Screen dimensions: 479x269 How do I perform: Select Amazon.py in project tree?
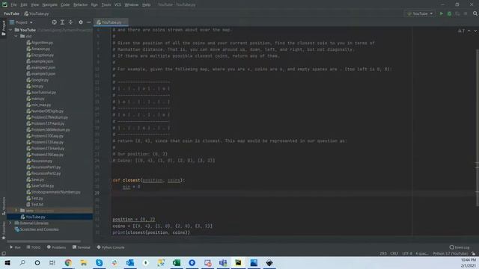pos(38,49)
